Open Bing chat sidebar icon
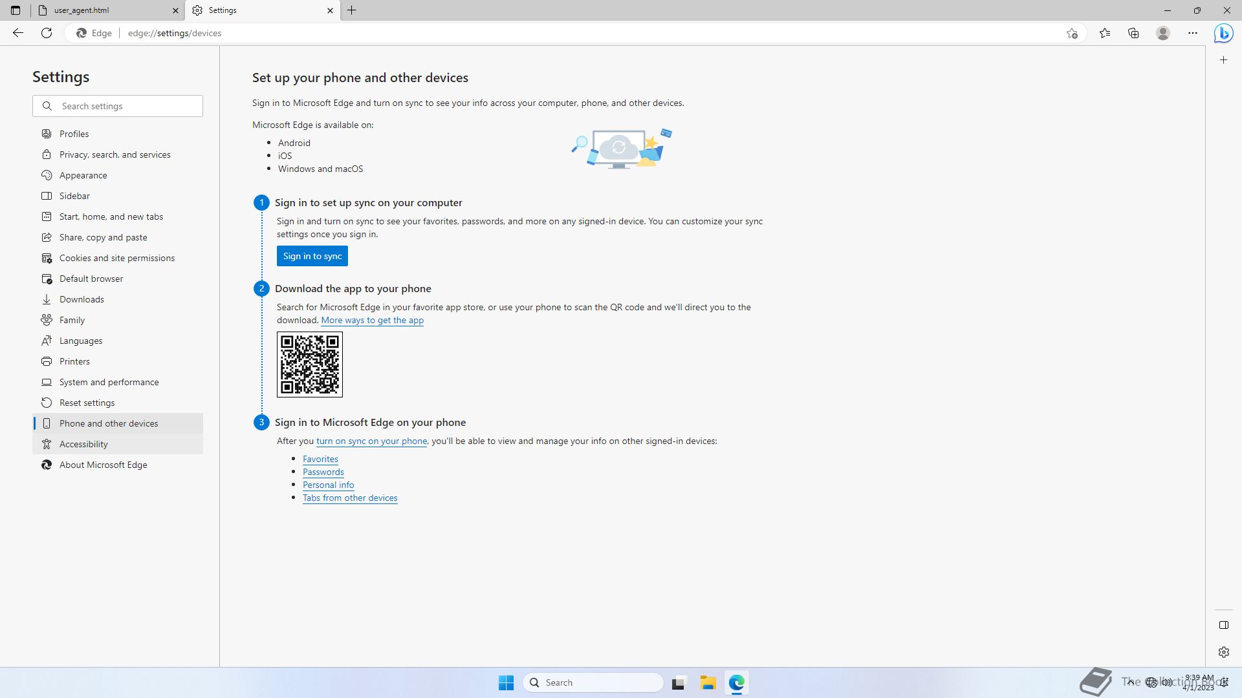 1223,33
